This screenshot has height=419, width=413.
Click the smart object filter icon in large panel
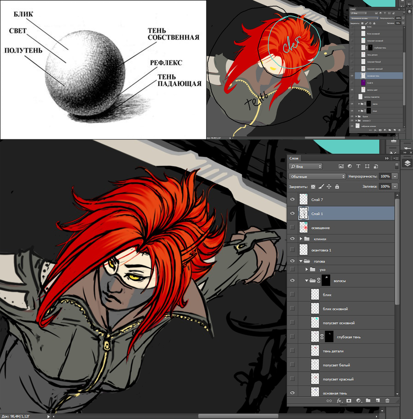pos(376,166)
